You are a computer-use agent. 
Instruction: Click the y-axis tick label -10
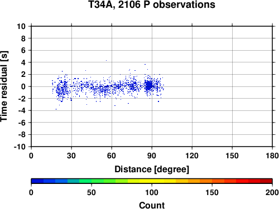point(20,147)
